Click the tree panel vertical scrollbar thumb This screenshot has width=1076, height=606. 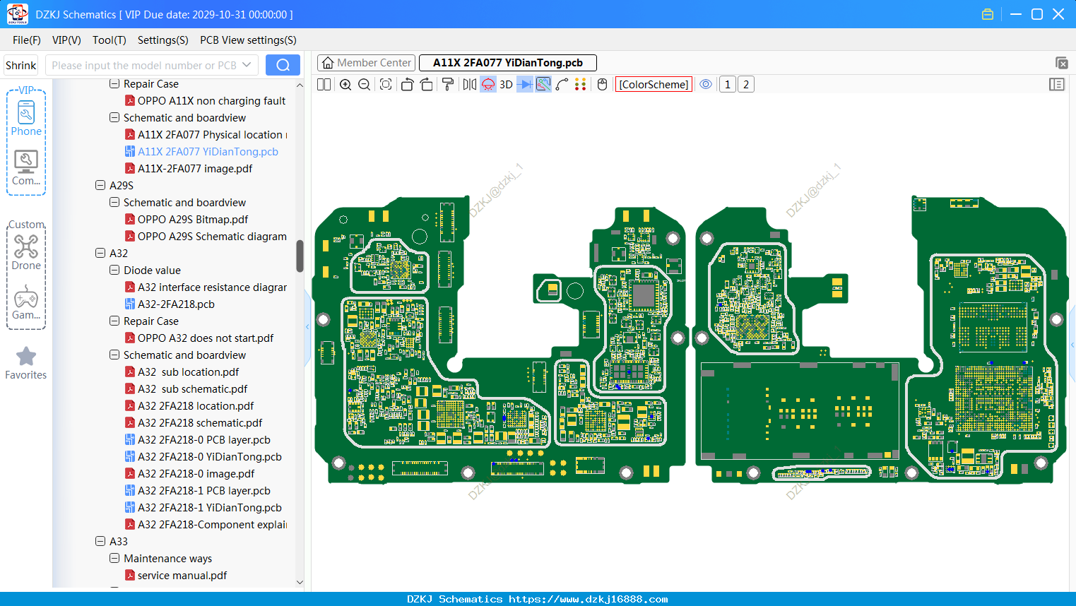pyautogui.click(x=300, y=256)
